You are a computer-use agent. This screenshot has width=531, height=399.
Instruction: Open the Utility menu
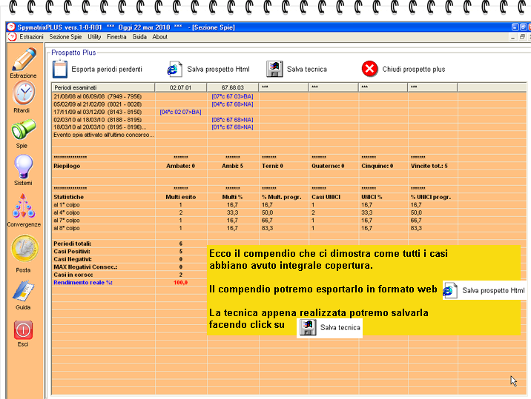(x=94, y=37)
